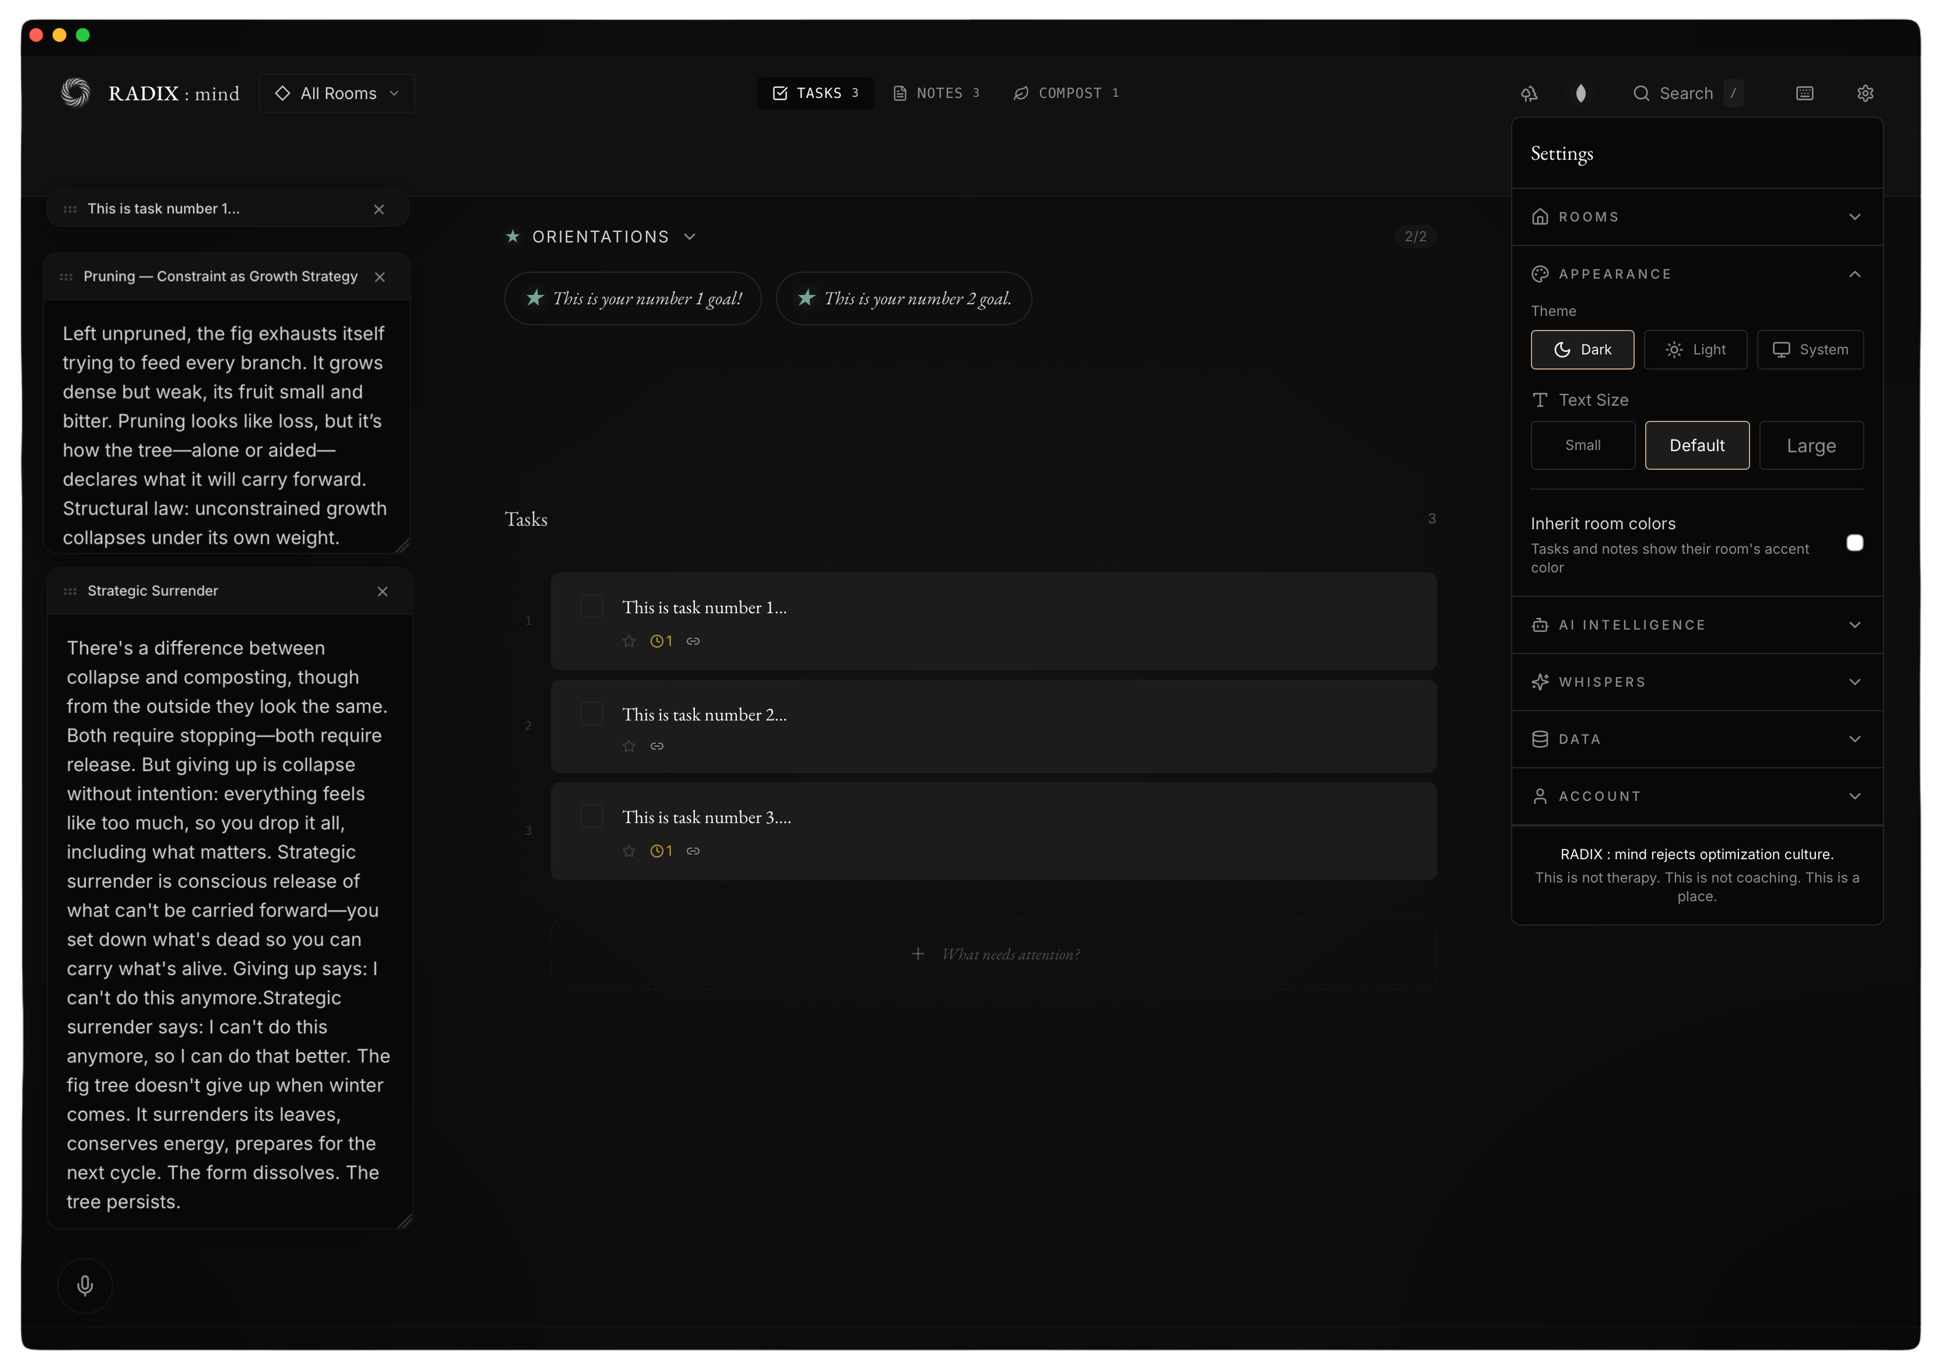This screenshot has height=1371, width=1939.
Task: Open the keyboard shortcuts icon
Action: tap(1804, 93)
